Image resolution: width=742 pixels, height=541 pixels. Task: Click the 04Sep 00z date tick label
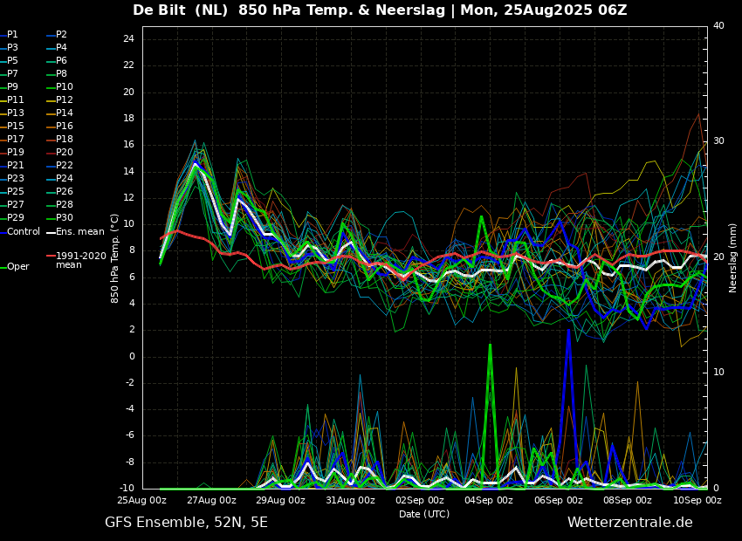coord(489,501)
